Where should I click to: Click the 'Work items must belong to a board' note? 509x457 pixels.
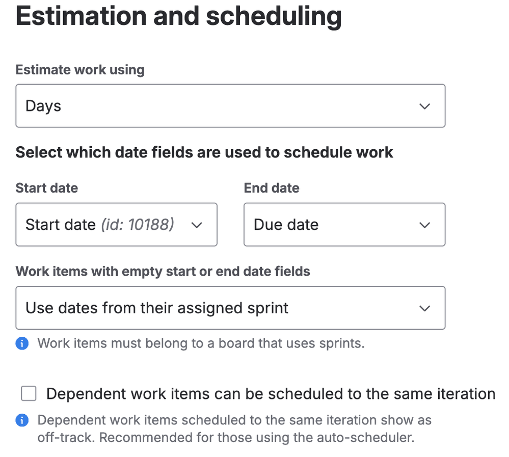click(x=201, y=343)
